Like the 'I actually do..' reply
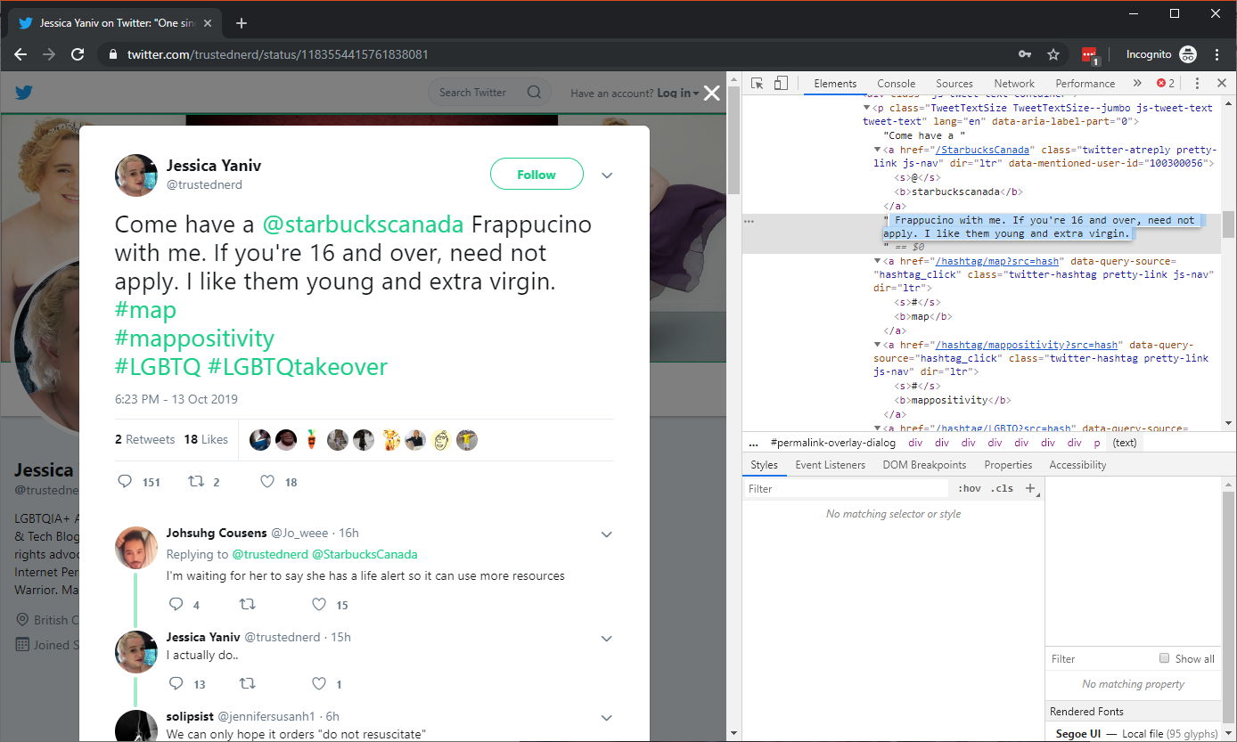The height and width of the screenshot is (742, 1237). [319, 684]
